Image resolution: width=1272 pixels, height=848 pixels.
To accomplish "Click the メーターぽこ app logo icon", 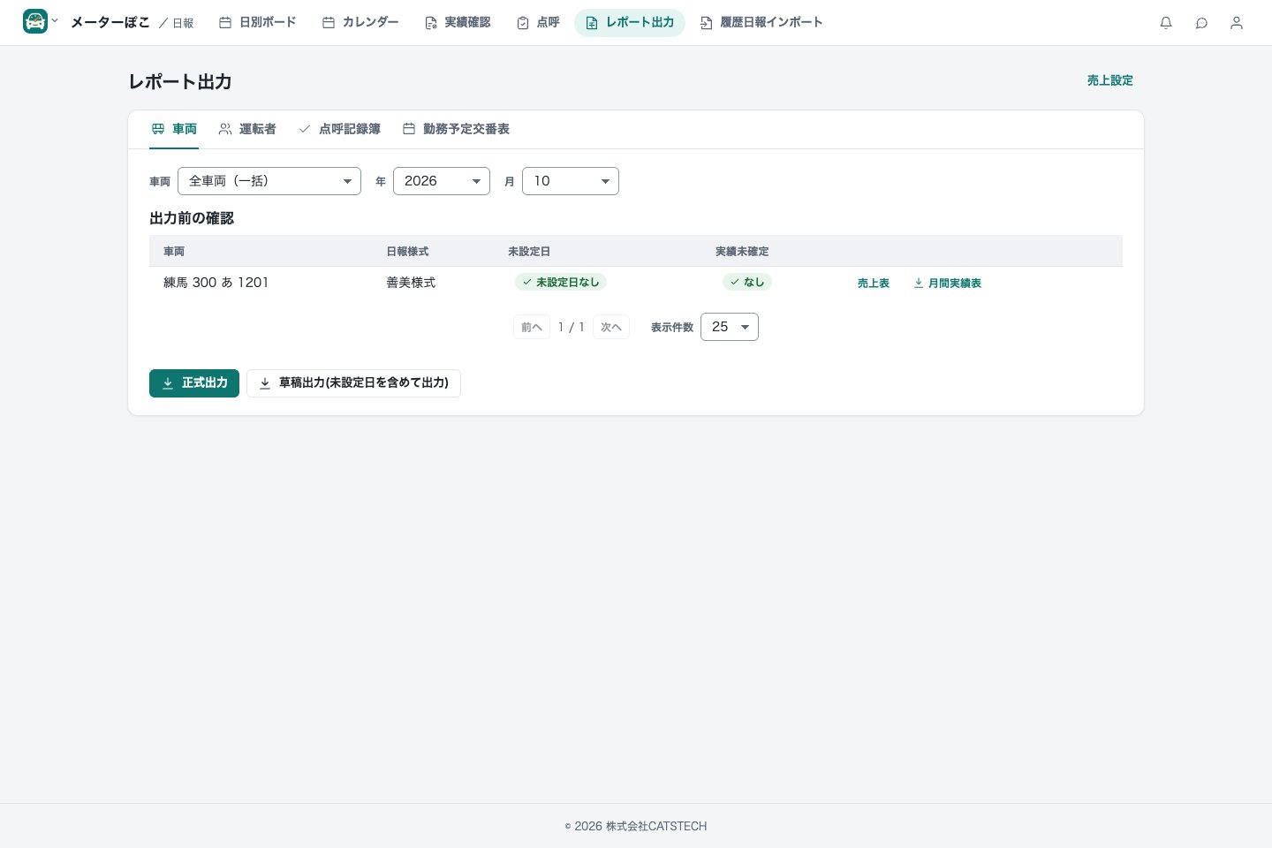I will (35, 22).
